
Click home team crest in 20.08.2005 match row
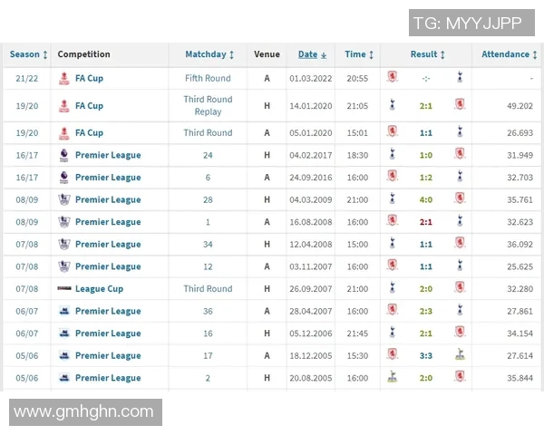(x=393, y=378)
